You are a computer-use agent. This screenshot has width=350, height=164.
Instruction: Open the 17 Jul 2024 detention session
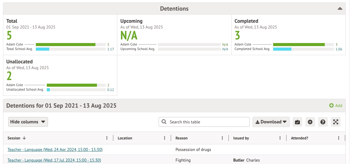pos(54,160)
